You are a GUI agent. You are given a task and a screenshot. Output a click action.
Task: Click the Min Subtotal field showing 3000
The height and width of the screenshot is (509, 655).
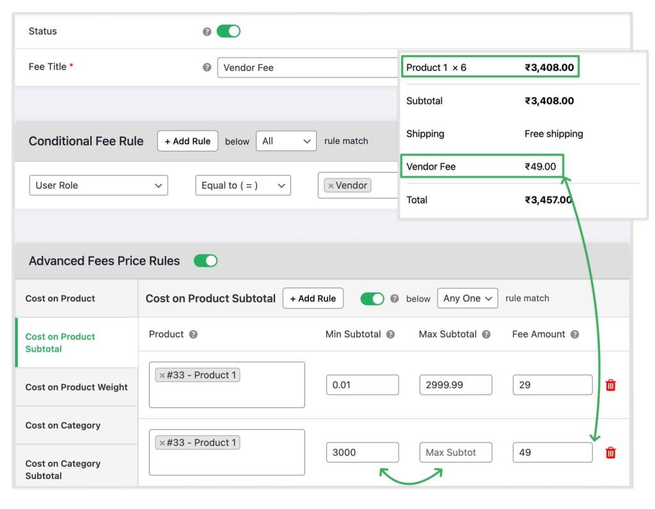(x=363, y=453)
